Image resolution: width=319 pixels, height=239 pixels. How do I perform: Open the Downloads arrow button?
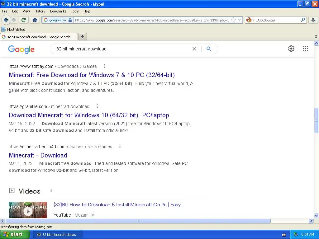pyautogui.click(x=313, y=20)
